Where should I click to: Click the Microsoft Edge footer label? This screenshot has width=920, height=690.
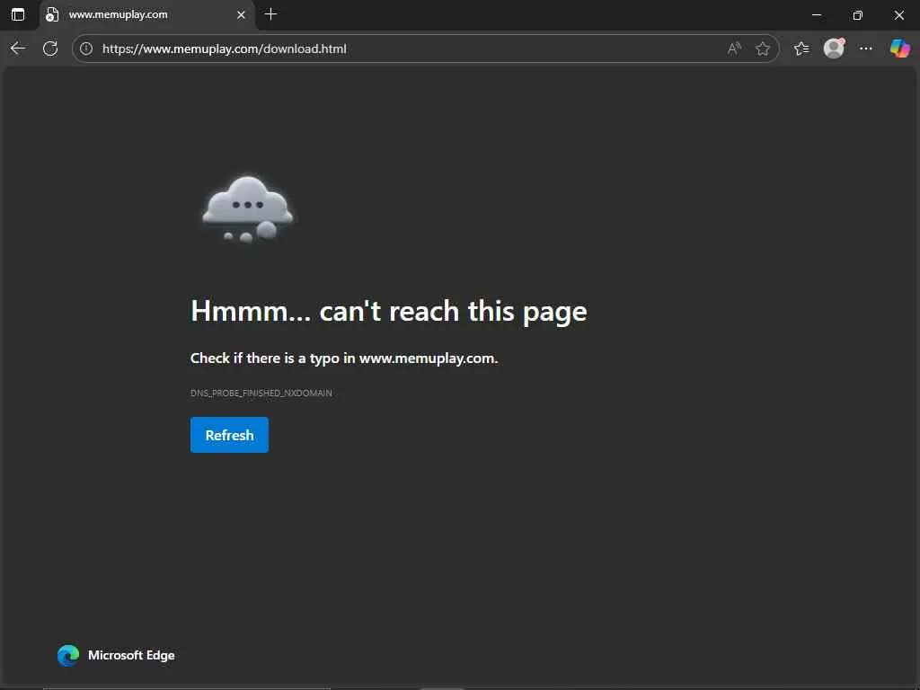pos(131,655)
